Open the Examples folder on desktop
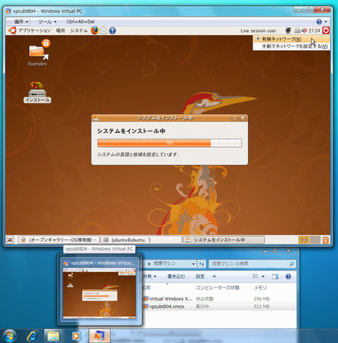338x343 pixels. (x=38, y=53)
